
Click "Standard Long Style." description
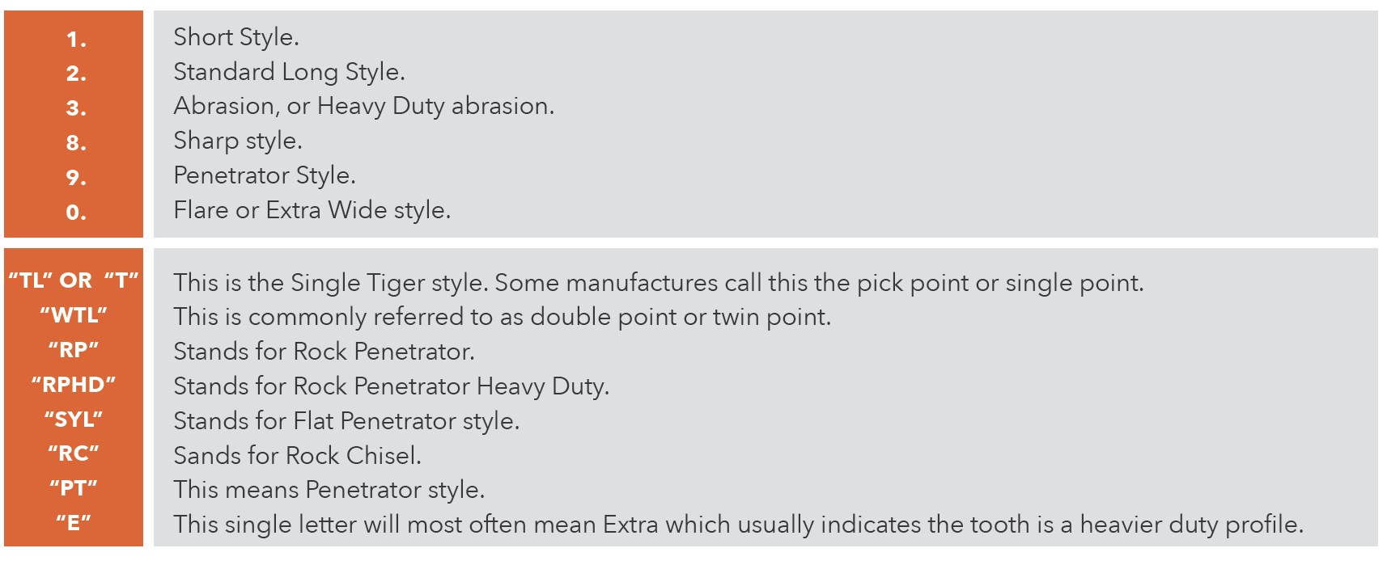(289, 72)
